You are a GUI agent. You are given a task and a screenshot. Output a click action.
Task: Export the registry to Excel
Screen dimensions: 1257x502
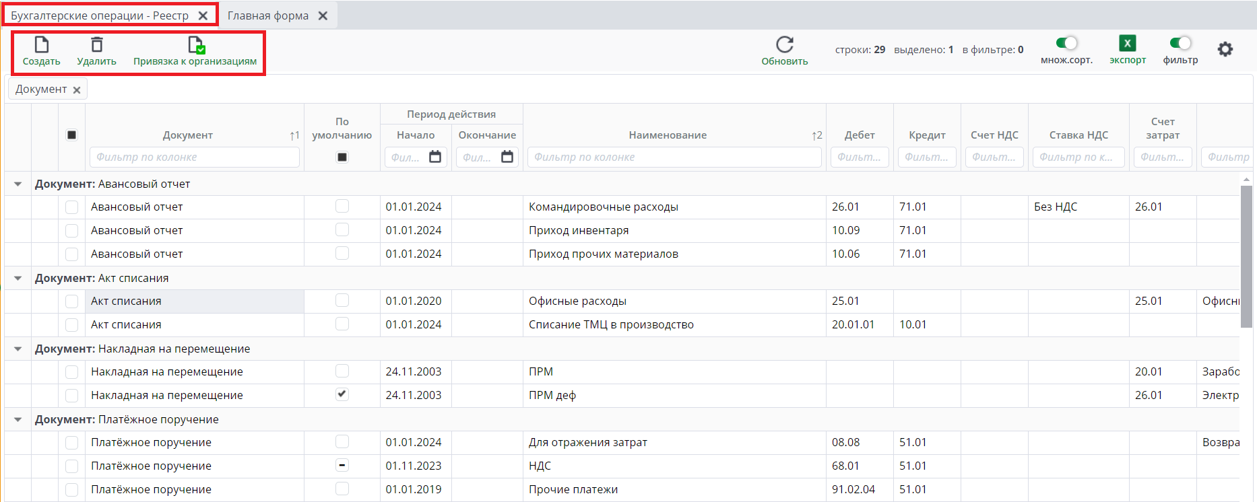(1127, 44)
